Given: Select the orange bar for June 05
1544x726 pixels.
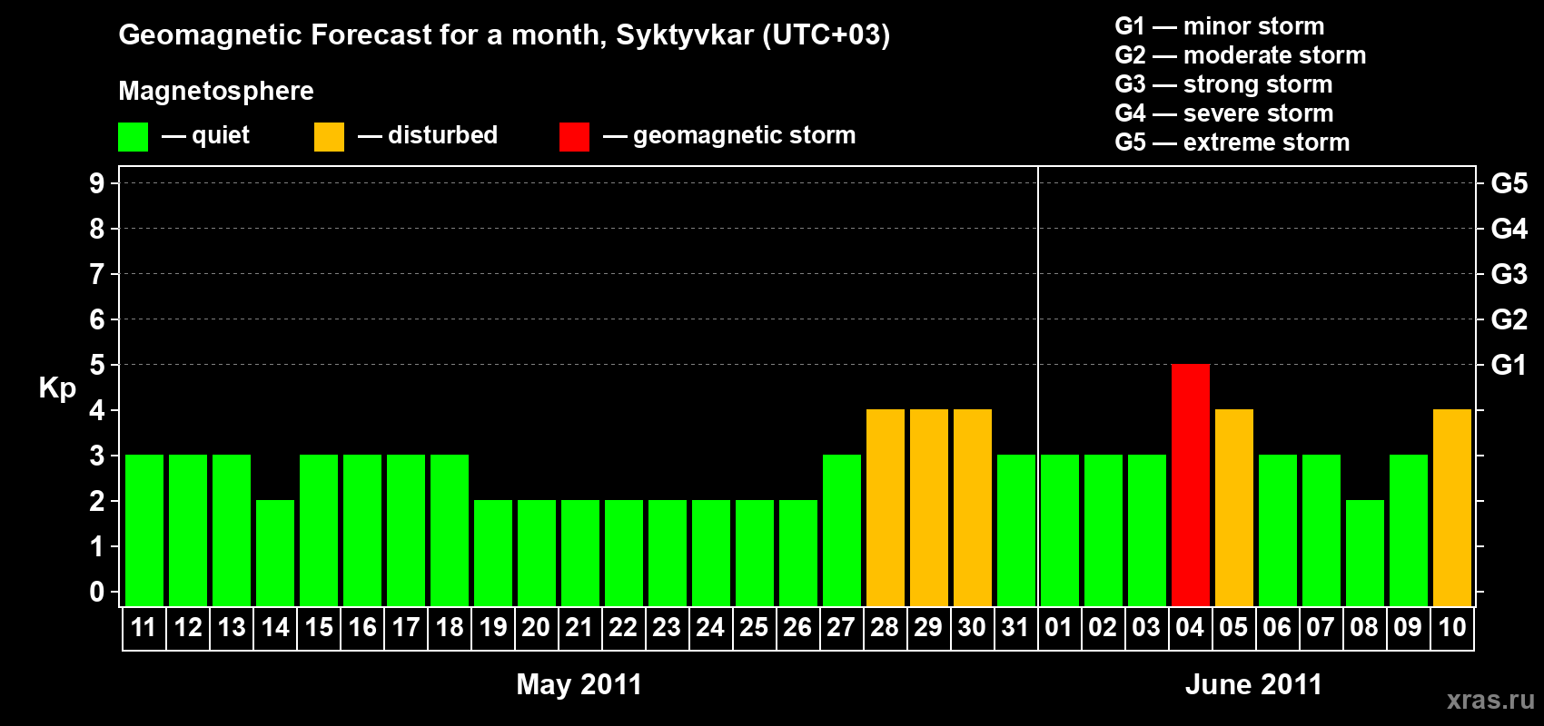Looking at the screenshot, I should (1234, 507).
